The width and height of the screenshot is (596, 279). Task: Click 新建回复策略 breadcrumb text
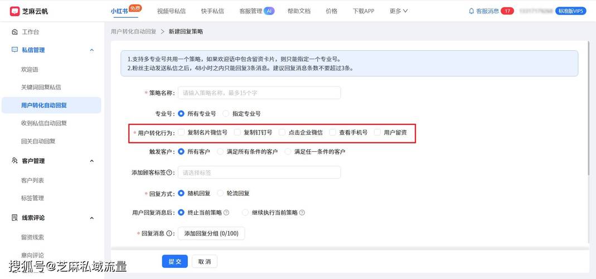tap(186, 32)
